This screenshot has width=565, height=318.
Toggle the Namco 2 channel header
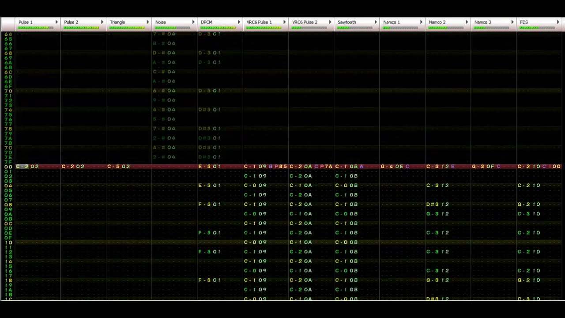click(448, 24)
